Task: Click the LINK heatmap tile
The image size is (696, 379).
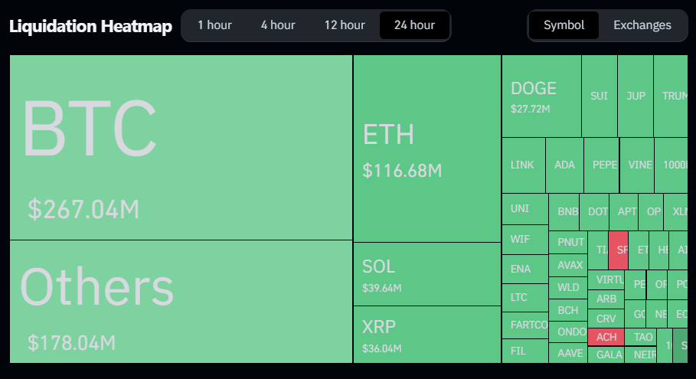Action: pos(523,165)
